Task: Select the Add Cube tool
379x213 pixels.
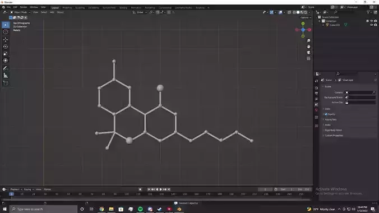Action: [x=6, y=83]
